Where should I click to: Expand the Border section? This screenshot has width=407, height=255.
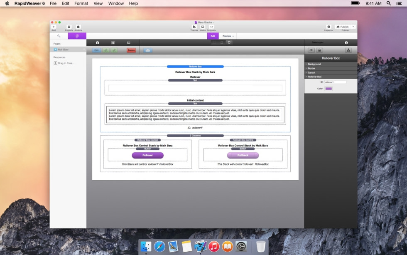pyautogui.click(x=331, y=68)
